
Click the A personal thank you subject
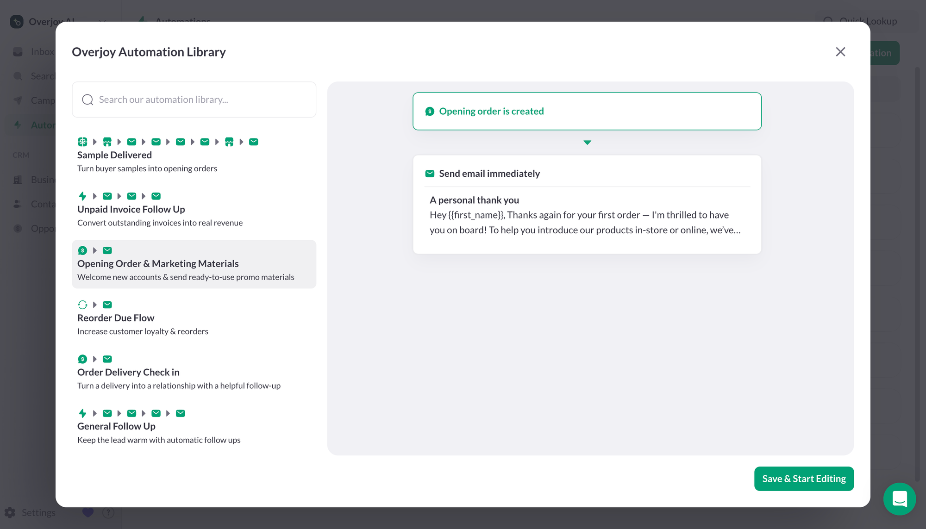click(x=474, y=200)
